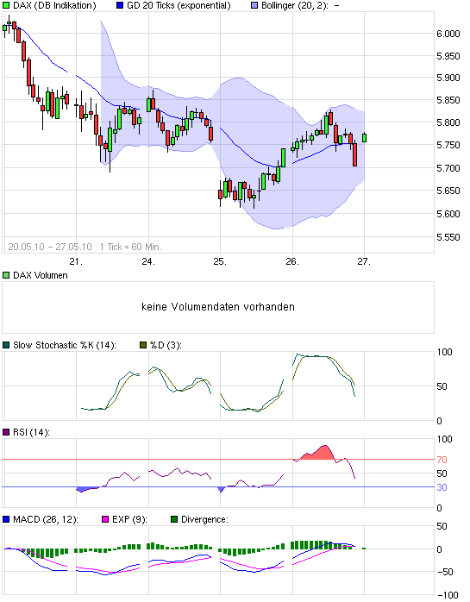470x602 pixels.
Task: Click the '21.' date axis label
Action: 76,262
